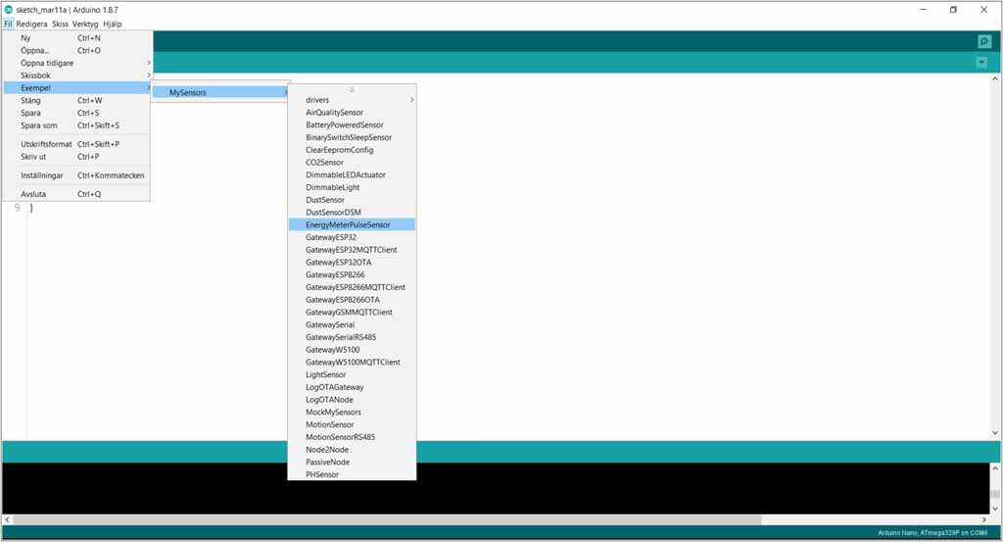Expand the Öppna tidigare submenu
The width and height of the screenshot is (1003, 542).
point(76,63)
